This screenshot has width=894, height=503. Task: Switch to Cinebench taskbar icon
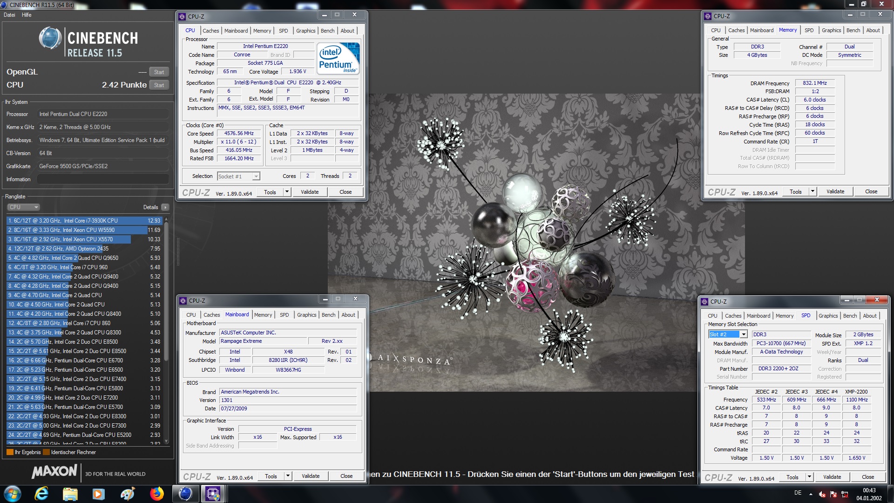(x=185, y=494)
